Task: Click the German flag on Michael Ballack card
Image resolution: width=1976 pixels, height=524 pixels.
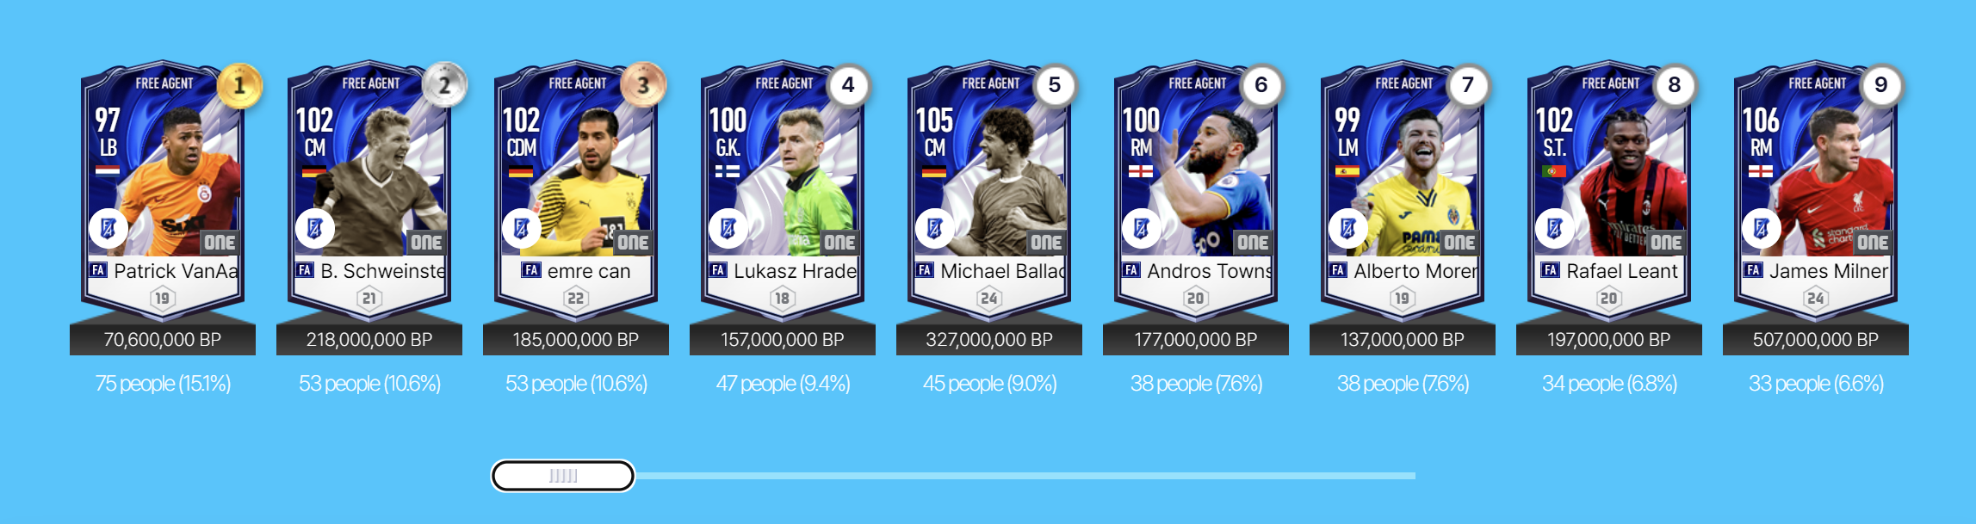Action: 934,171
